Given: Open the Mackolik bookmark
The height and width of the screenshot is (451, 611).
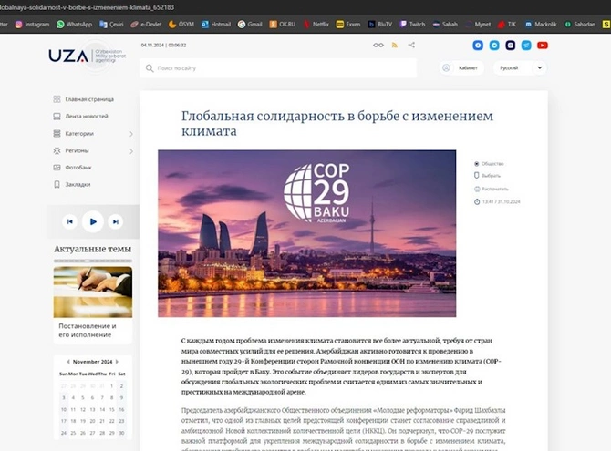Looking at the screenshot, I should click(x=541, y=25).
